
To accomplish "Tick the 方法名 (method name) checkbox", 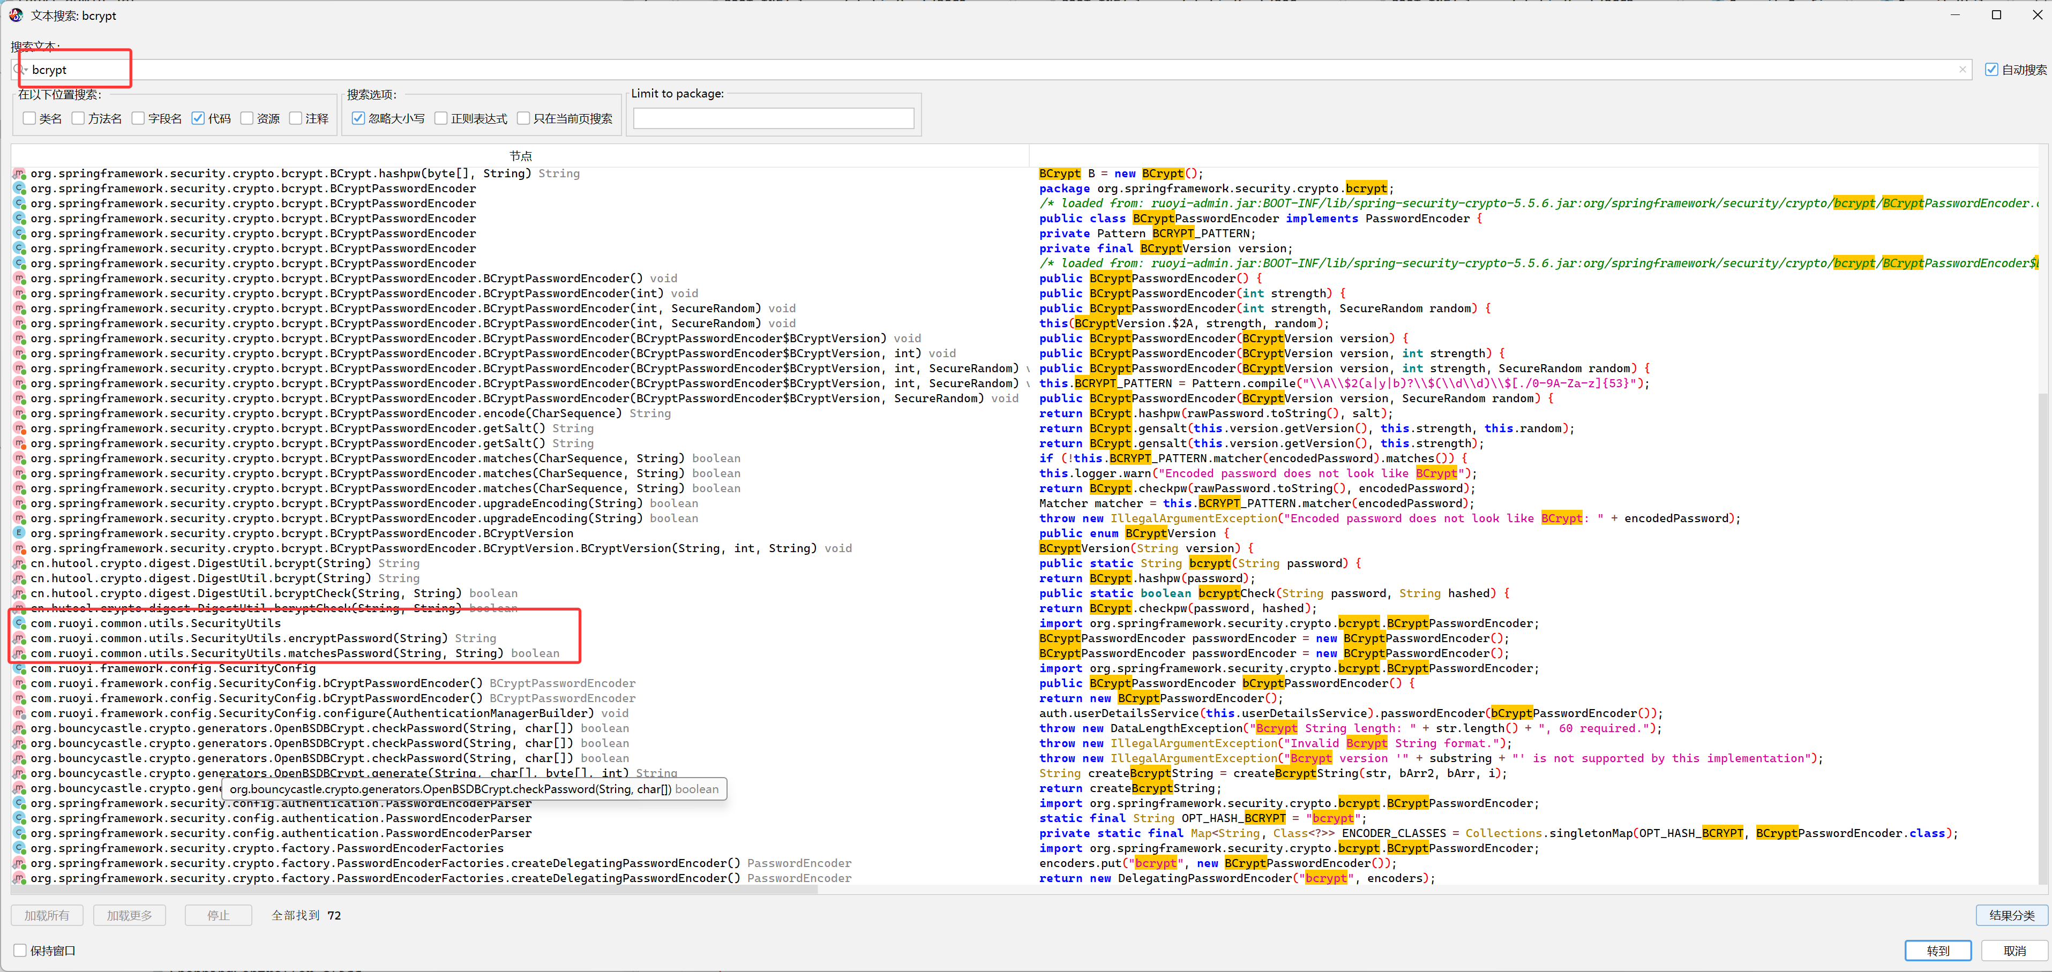I will coord(78,118).
